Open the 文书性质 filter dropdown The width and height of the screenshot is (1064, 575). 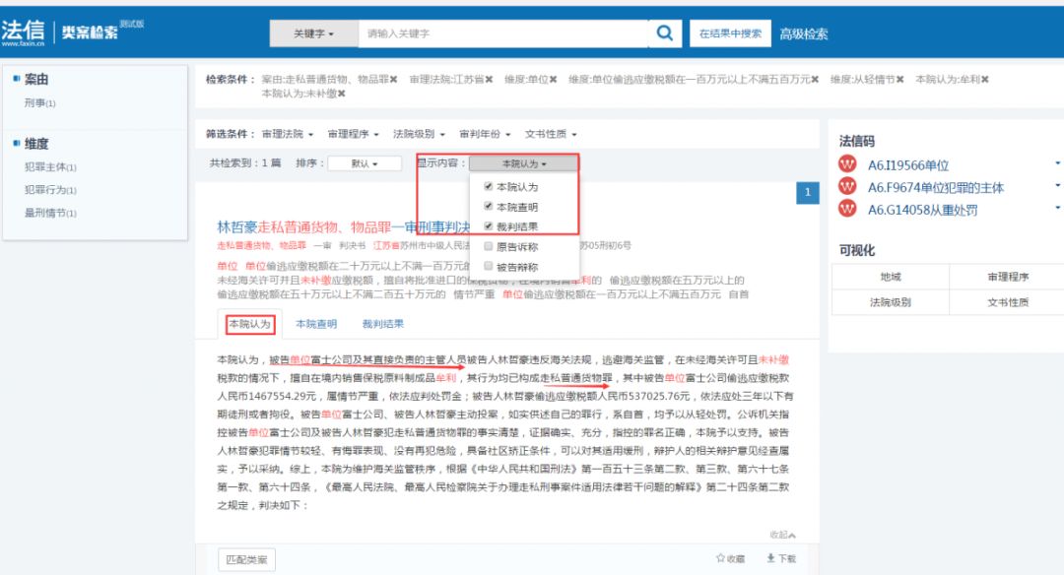pyautogui.click(x=551, y=134)
